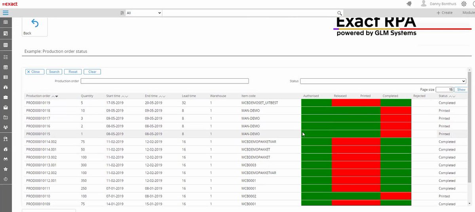Click red Completed cell of PROD00010118 row
475x212 pixels.
(396, 111)
